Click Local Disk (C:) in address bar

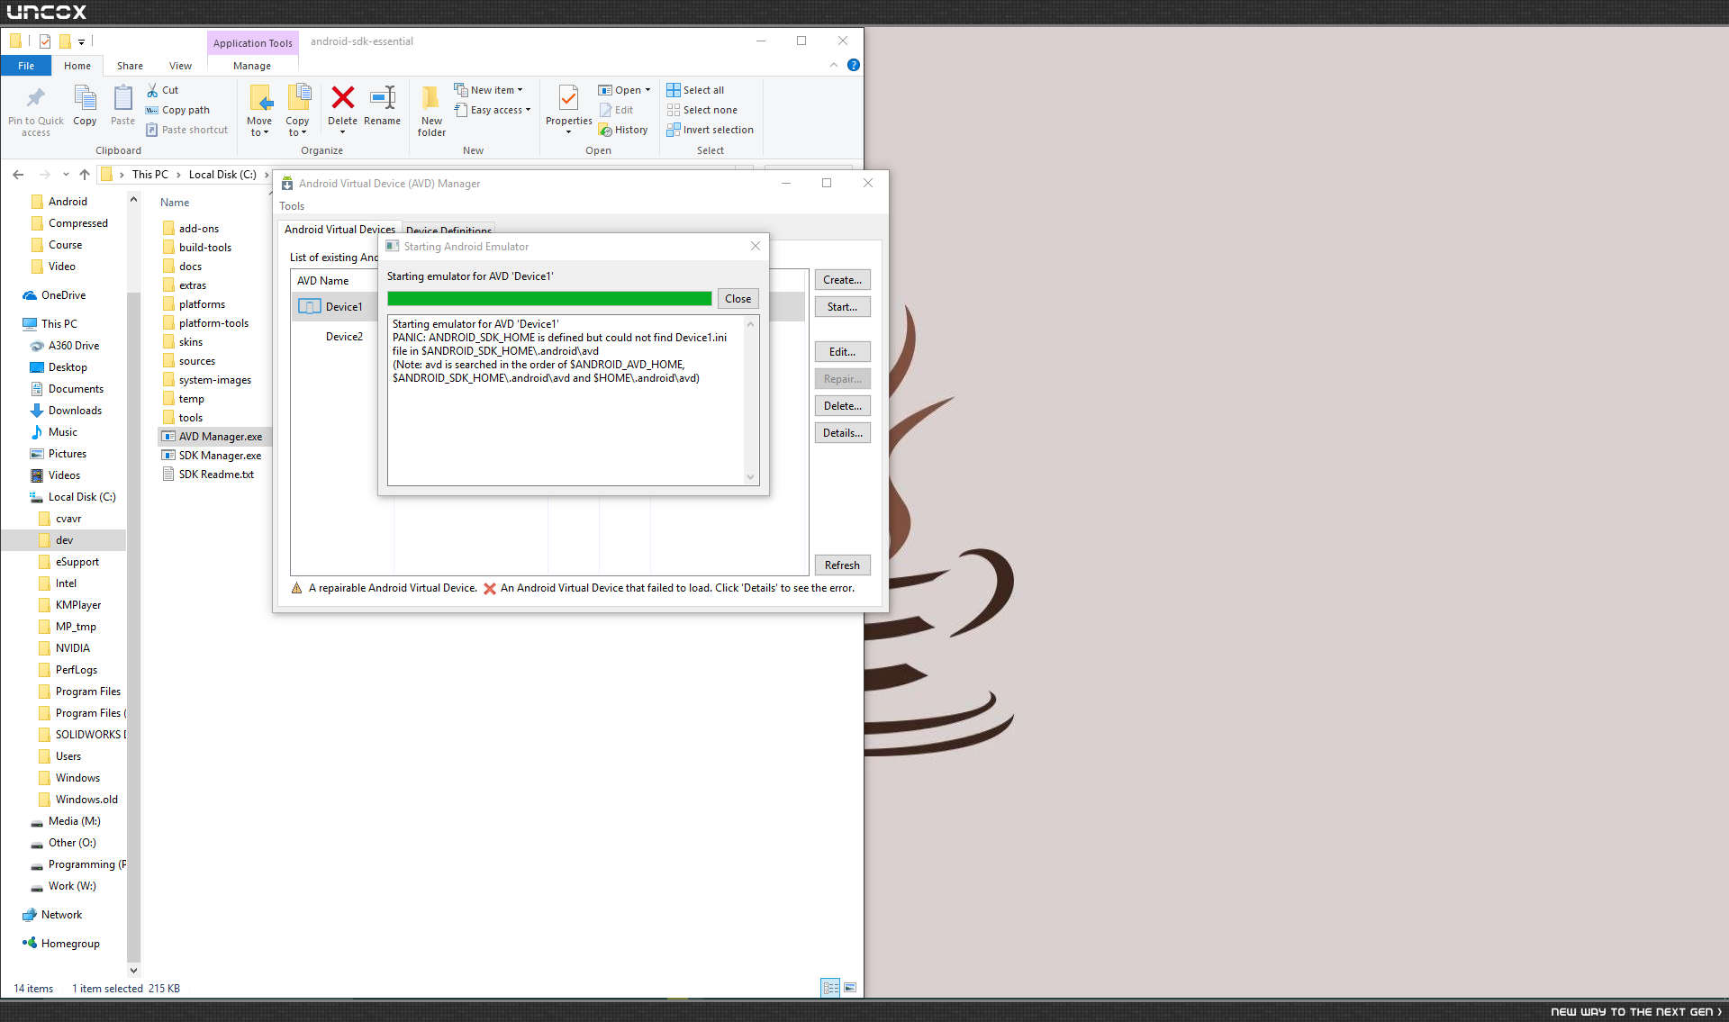(x=222, y=175)
